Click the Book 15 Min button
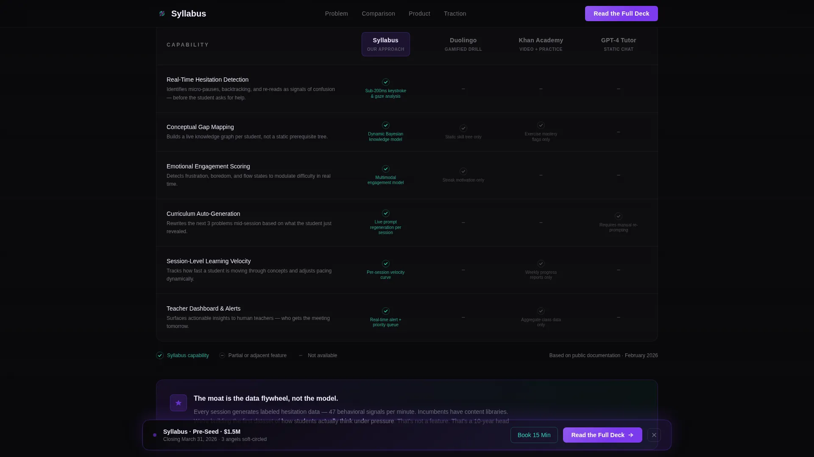The height and width of the screenshot is (457, 814). click(534, 435)
